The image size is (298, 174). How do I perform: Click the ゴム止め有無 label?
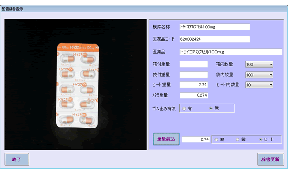(x=164, y=109)
